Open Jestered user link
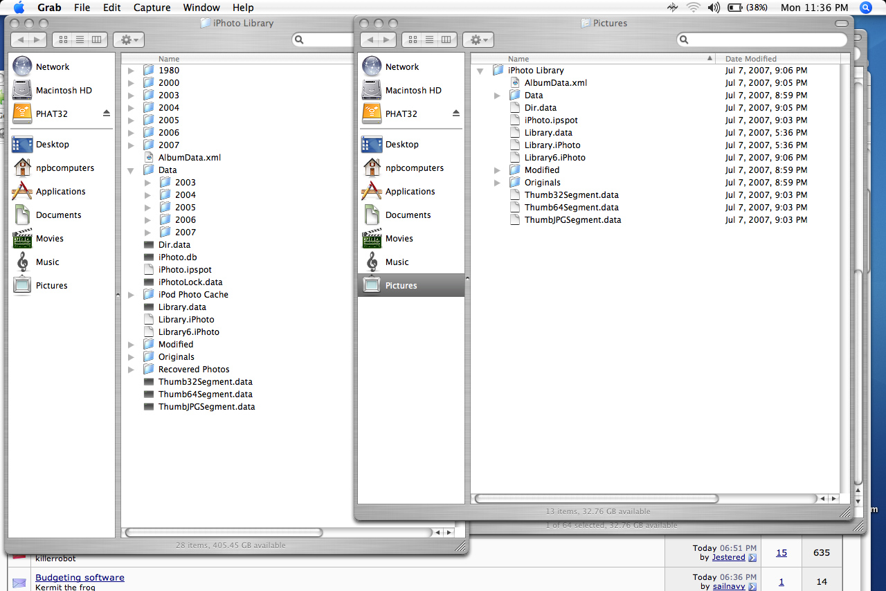 coord(729,557)
